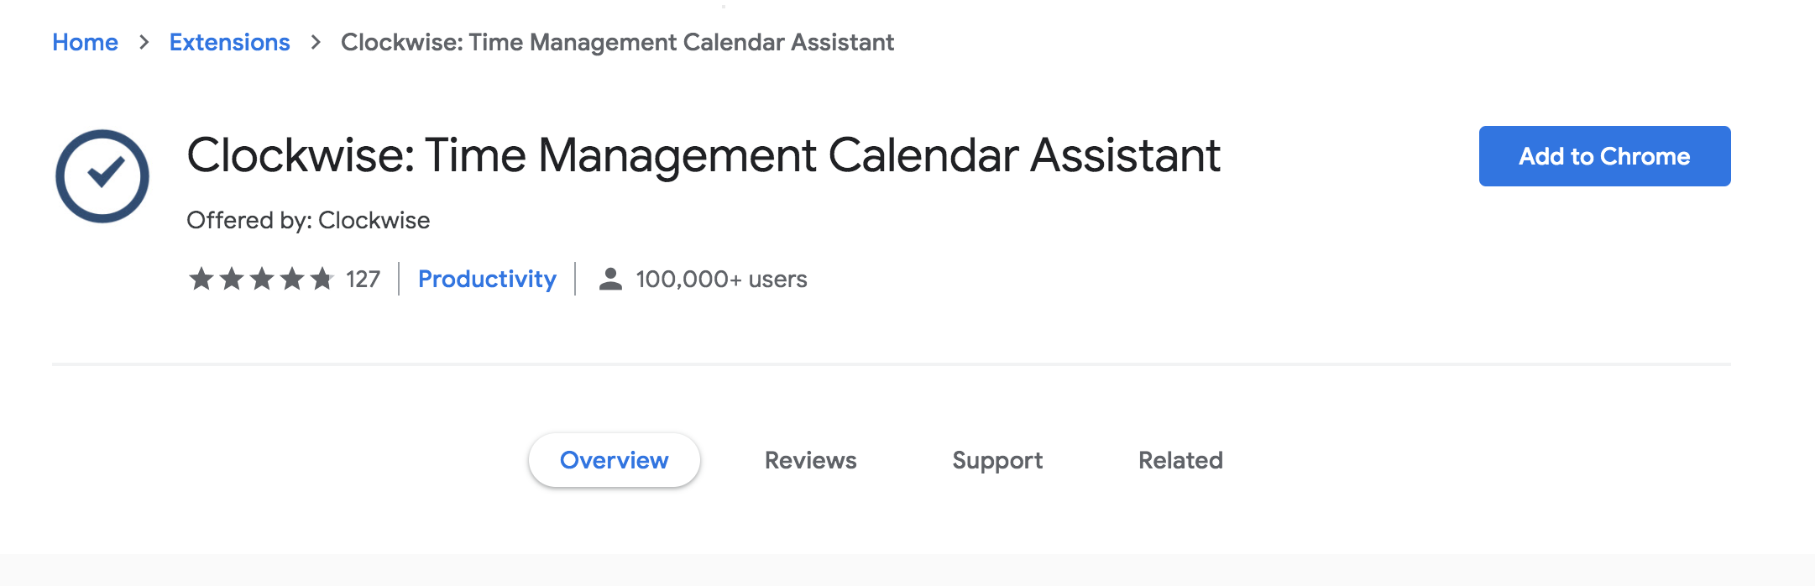Click the Clockwise checkmark logo icon
This screenshot has width=1815, height=586.
(102, 176)
